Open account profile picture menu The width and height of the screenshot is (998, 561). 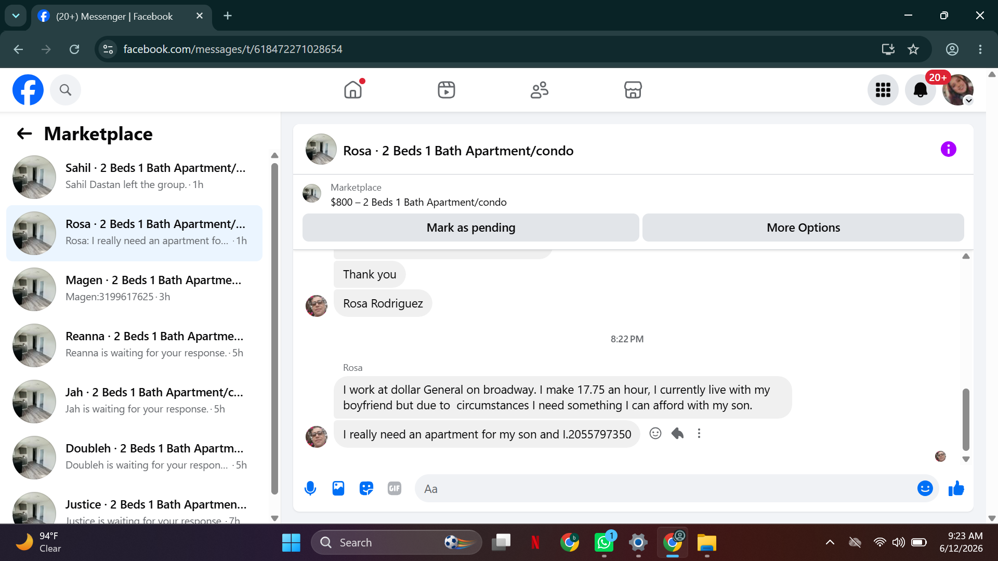[x=958, y=90]
